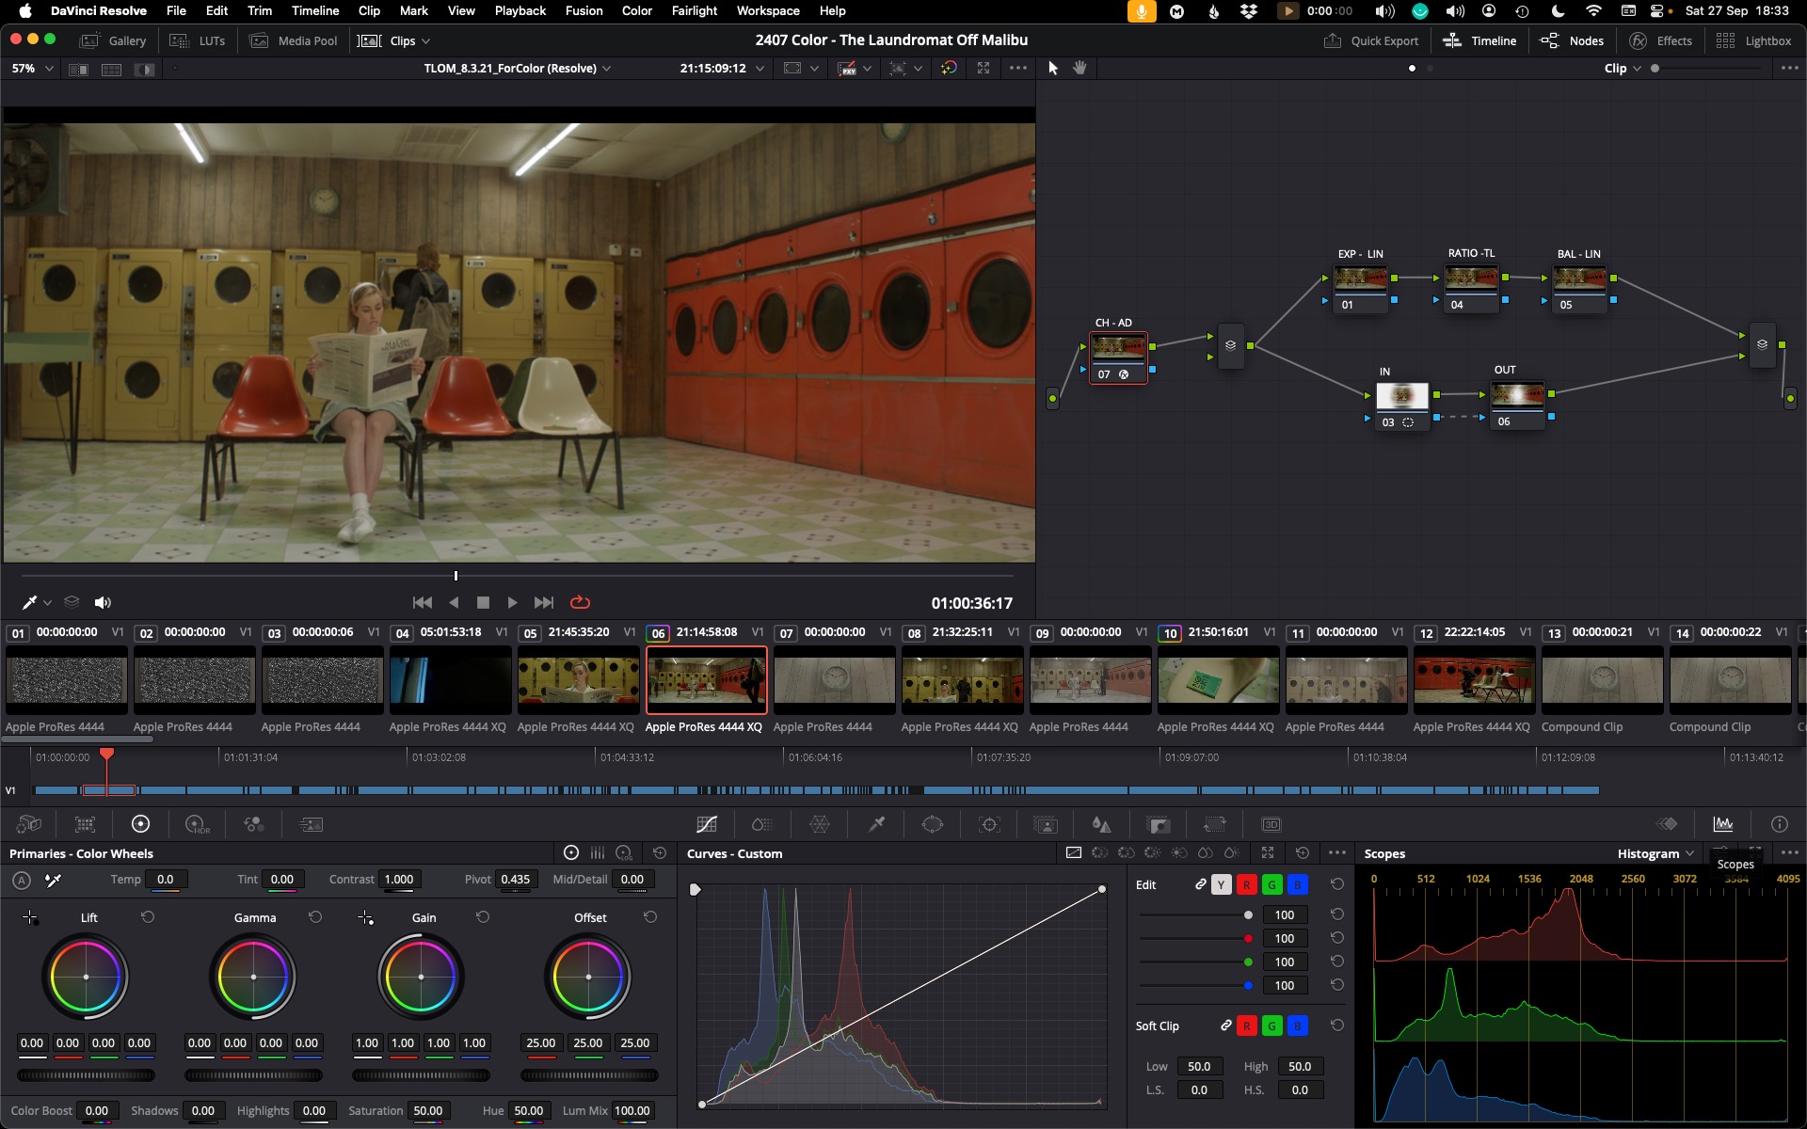Open the Playback menu
The height and width of the screenshot is (1129, 1807).
[520, 11]
